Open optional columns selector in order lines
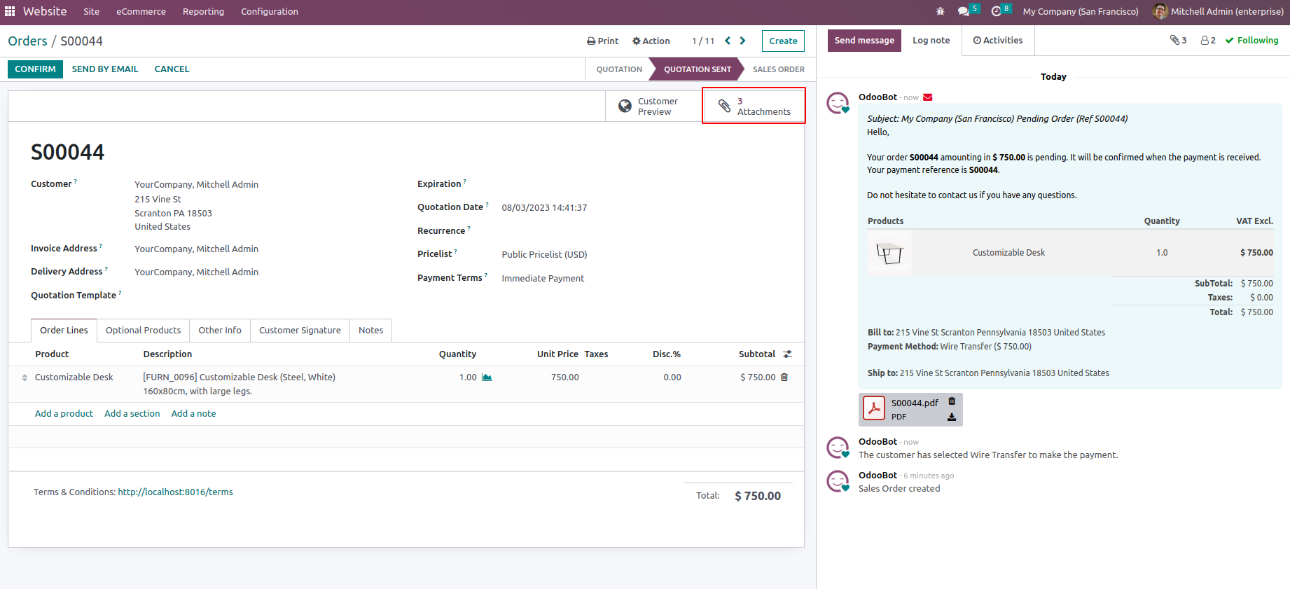Screen dimensions: 1290x589 [787, 354]
